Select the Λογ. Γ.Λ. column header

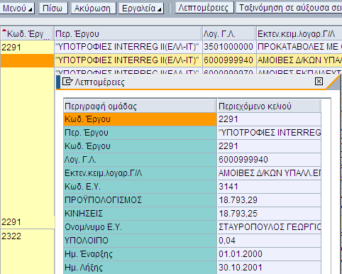point(229,33)
